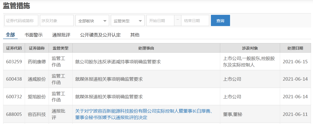Click 爱旭股份 row's 就媒体报道相关事项 reason
Viewport: 313px width, 124px height.
(109, 97)
